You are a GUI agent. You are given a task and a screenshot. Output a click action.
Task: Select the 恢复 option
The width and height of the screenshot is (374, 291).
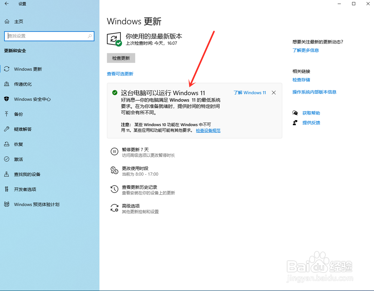(18, 144)
